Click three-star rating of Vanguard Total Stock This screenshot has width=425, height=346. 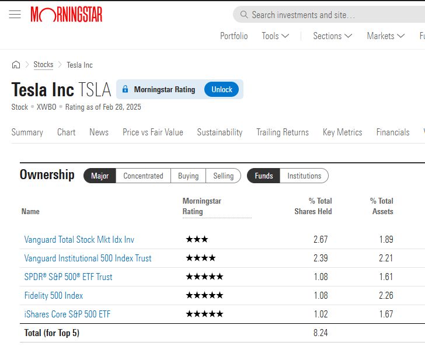tap(197, 239)
